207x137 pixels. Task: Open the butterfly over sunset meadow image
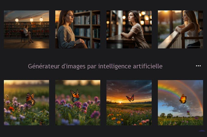129,103
